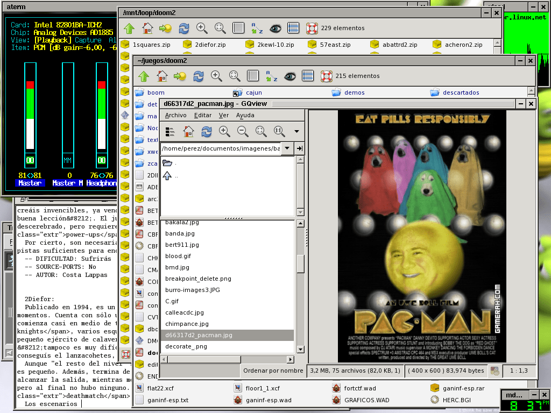The width and height of the screenshot is (551, 413).
Task: Open the path history dropdown in GQview
Action: [287, 148]
